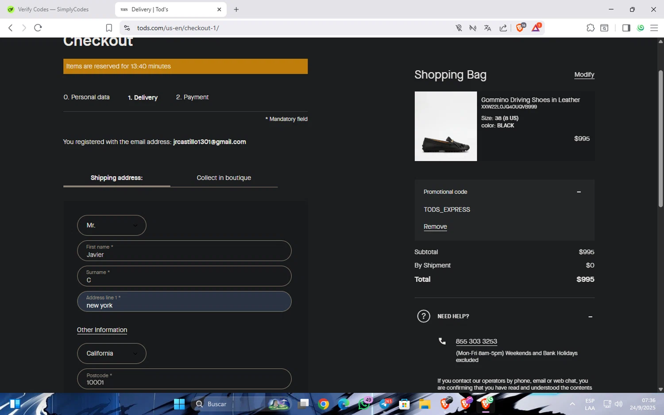664x415 pixels.
Task: Click the Address line 1 field
Action: (x=184, y=301)
